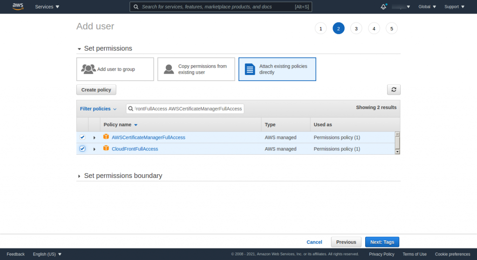Click the Previous button

346,242
